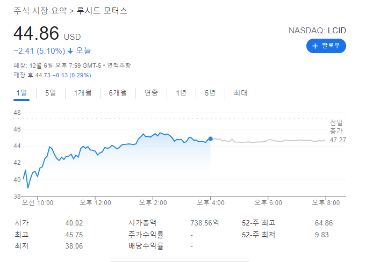Select the 연중 chart tab
The width and height of the screenshot is (373, 262).
(151, 93)
